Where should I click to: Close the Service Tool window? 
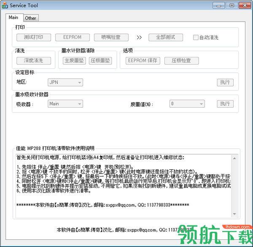coord(245,5)
